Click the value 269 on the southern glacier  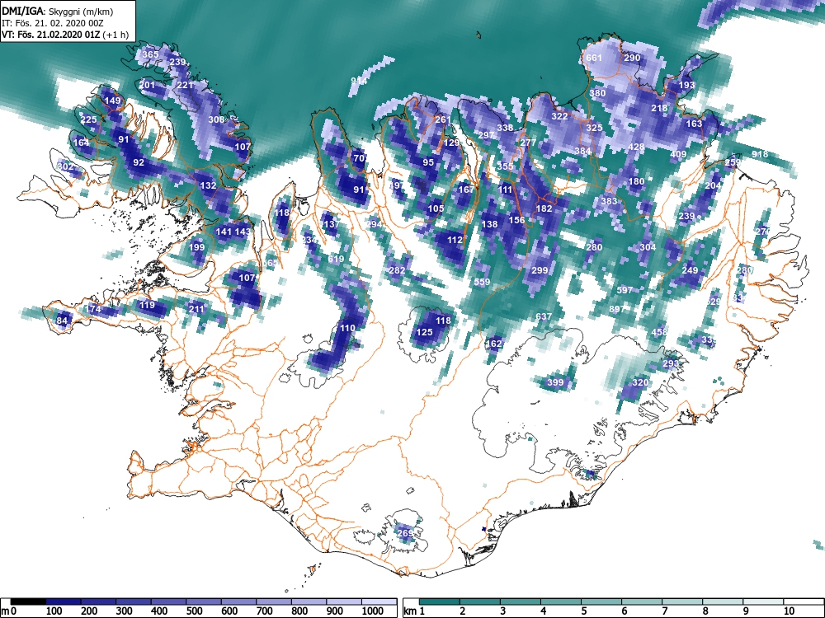(405, 533)
